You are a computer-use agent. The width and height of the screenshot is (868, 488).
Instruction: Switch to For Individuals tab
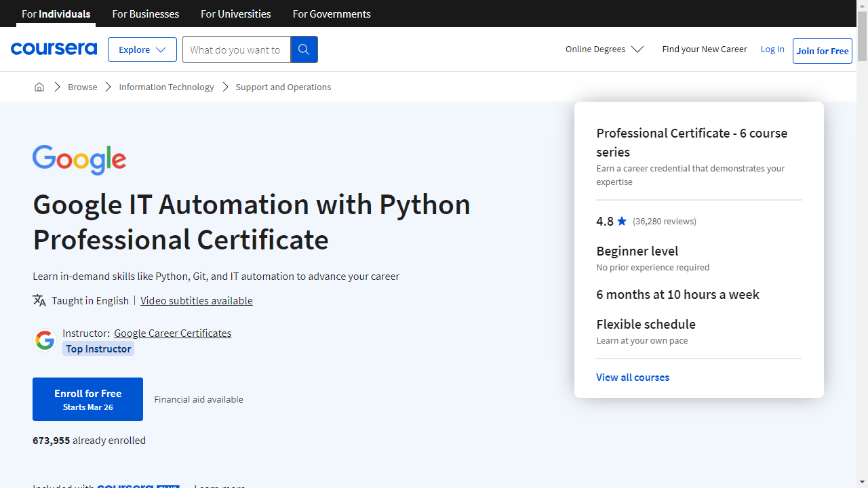tap(56, 14)
